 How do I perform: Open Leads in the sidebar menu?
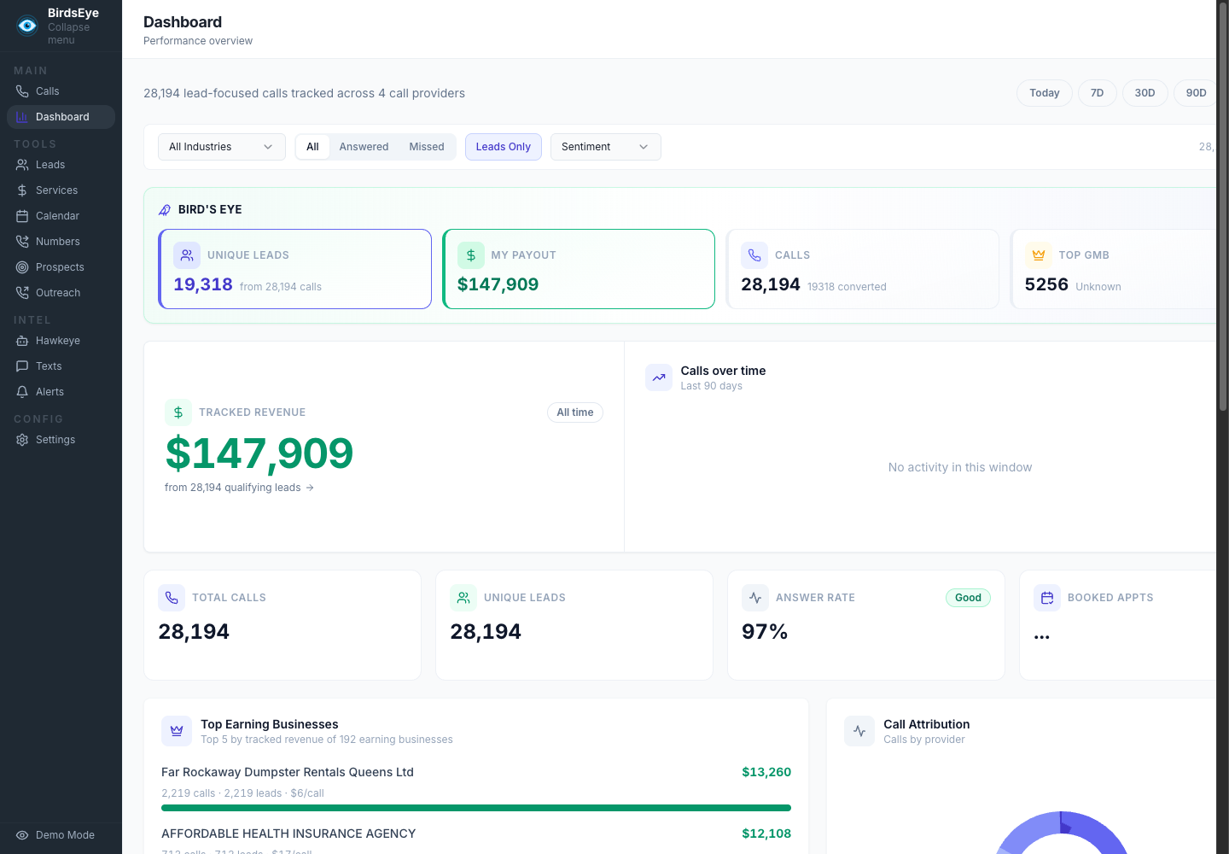[x=61, y=165]
